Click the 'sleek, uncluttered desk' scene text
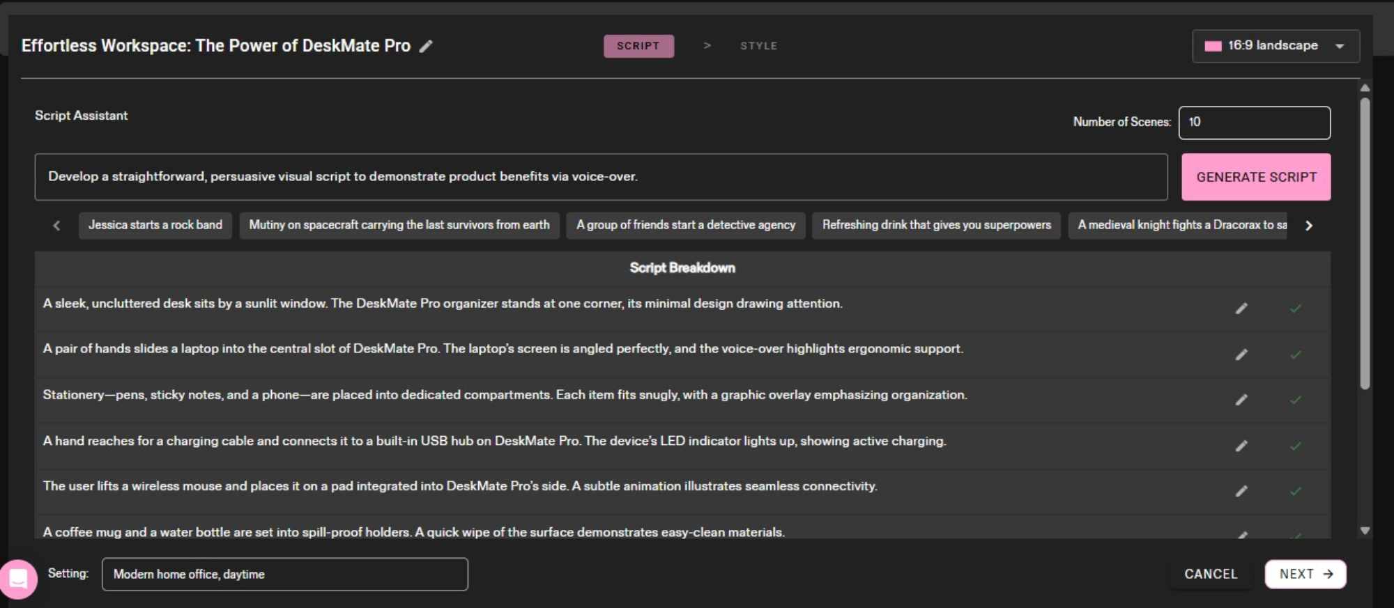This screenshot has height=608, width=1394. 443,304
